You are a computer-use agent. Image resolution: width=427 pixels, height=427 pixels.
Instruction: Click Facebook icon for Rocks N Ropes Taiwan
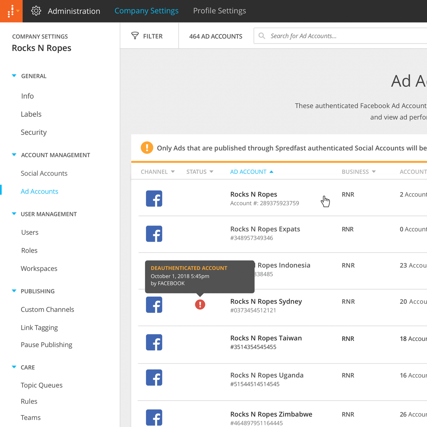coord(154,342)
